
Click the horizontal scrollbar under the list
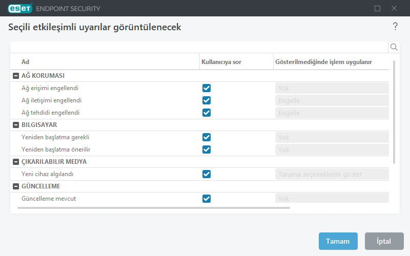coord(154,208)
